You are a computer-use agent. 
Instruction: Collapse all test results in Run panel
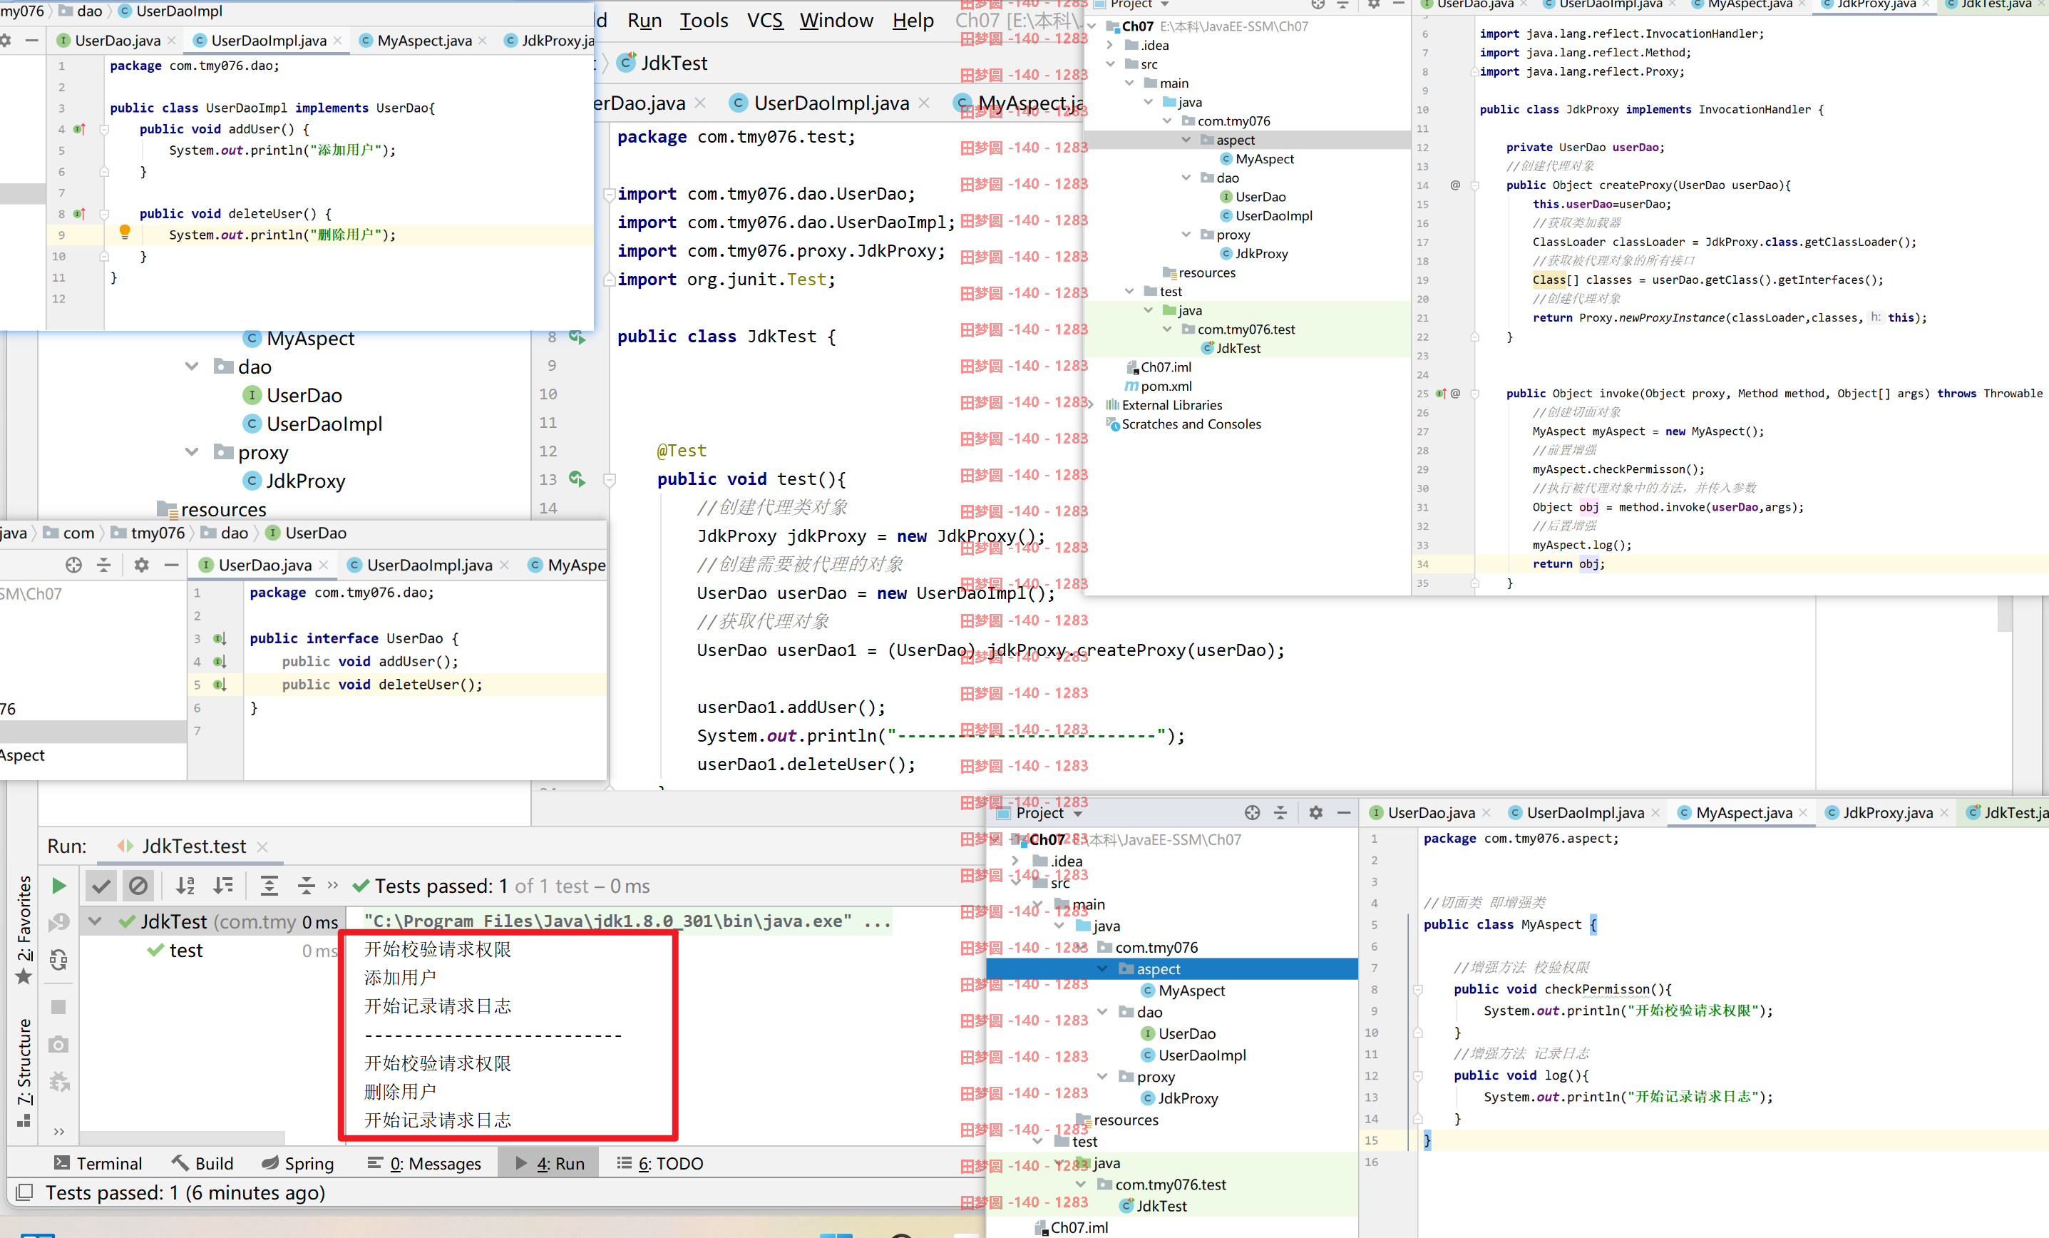(x=306, y=886)
